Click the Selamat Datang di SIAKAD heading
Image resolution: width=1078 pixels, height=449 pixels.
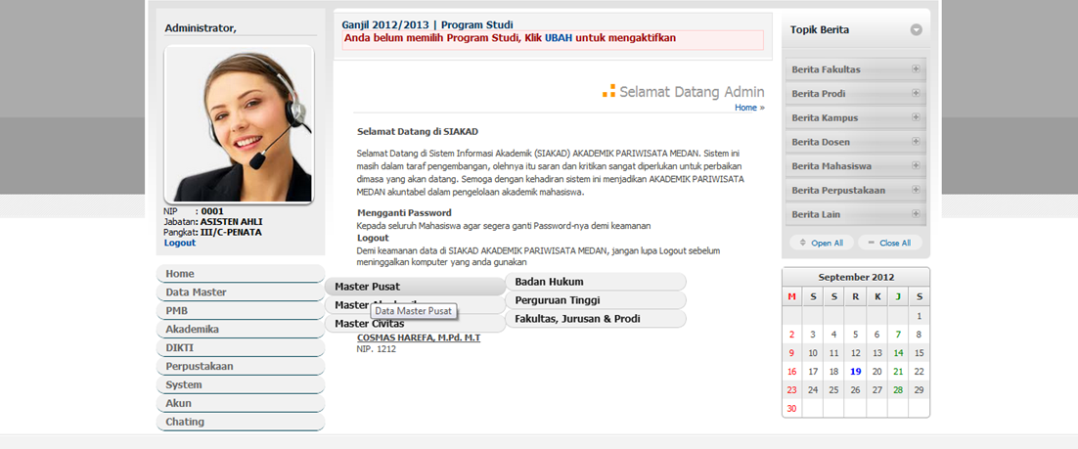418,131
